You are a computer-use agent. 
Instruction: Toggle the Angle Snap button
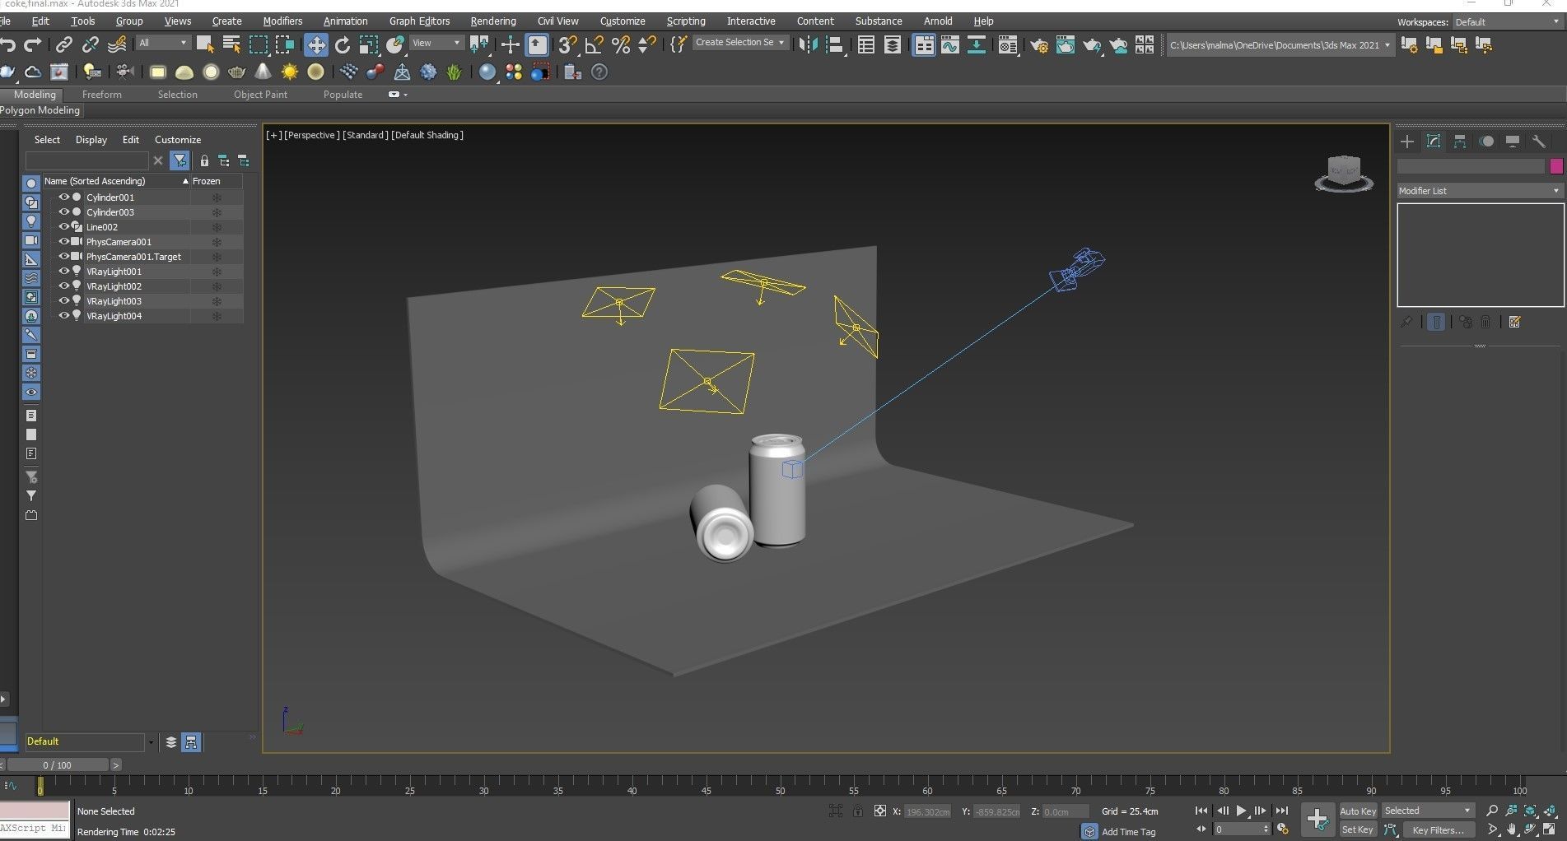point(595,44)
